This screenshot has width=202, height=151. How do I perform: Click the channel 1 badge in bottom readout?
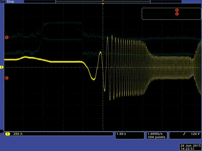(7, 134)
